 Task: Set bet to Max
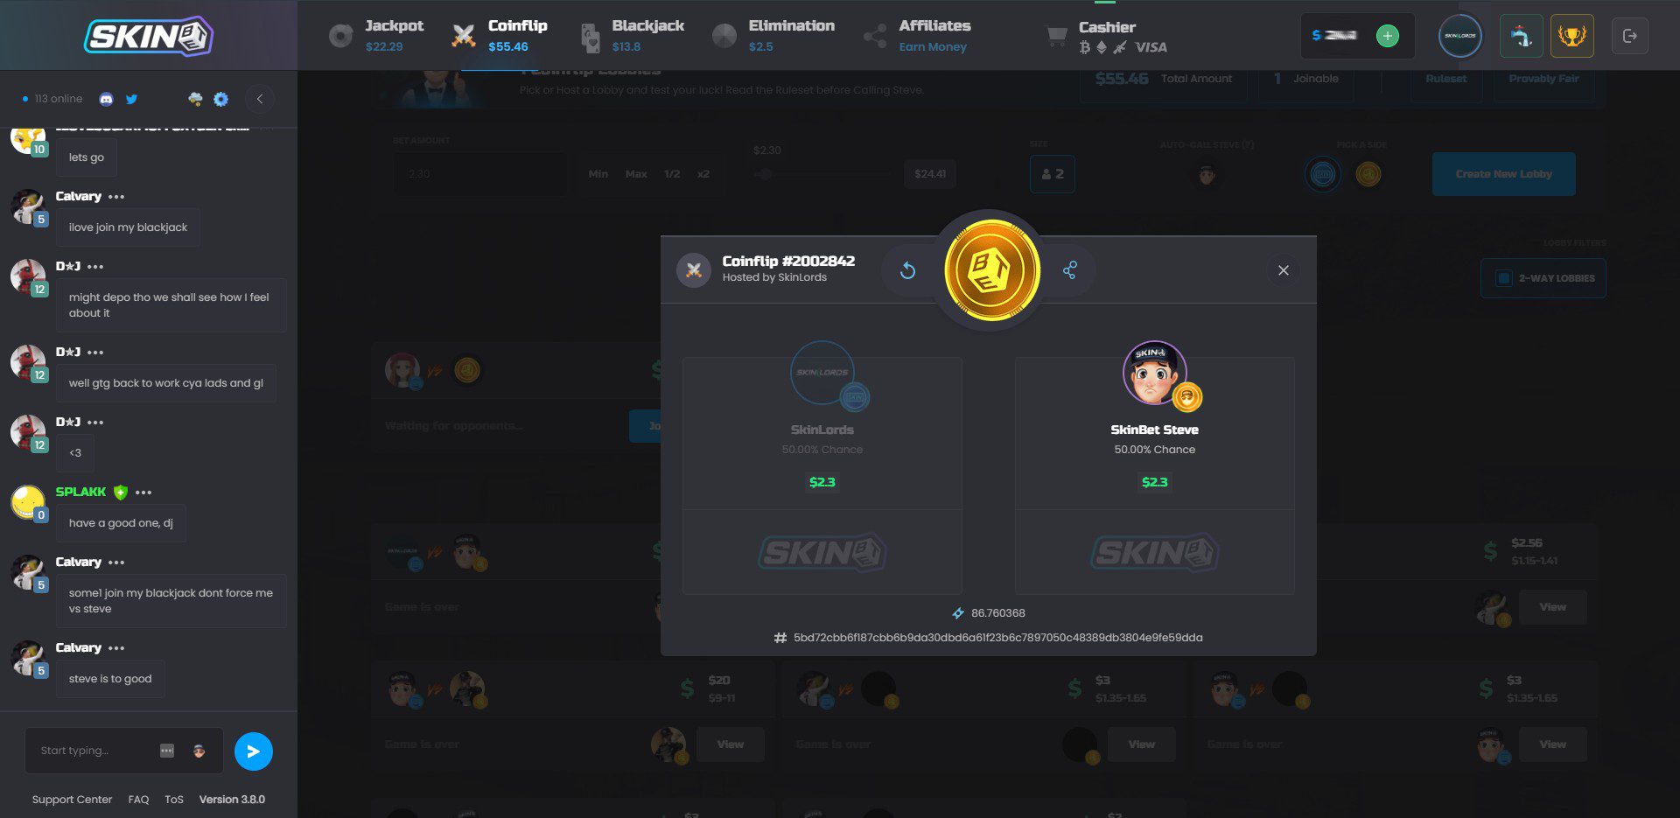636,174
